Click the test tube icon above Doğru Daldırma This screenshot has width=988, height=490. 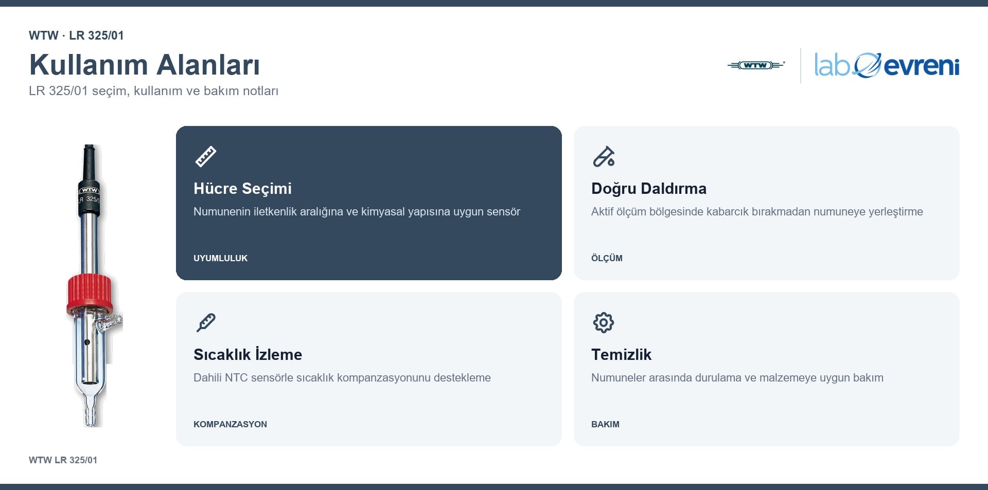(x=603, y=157)
